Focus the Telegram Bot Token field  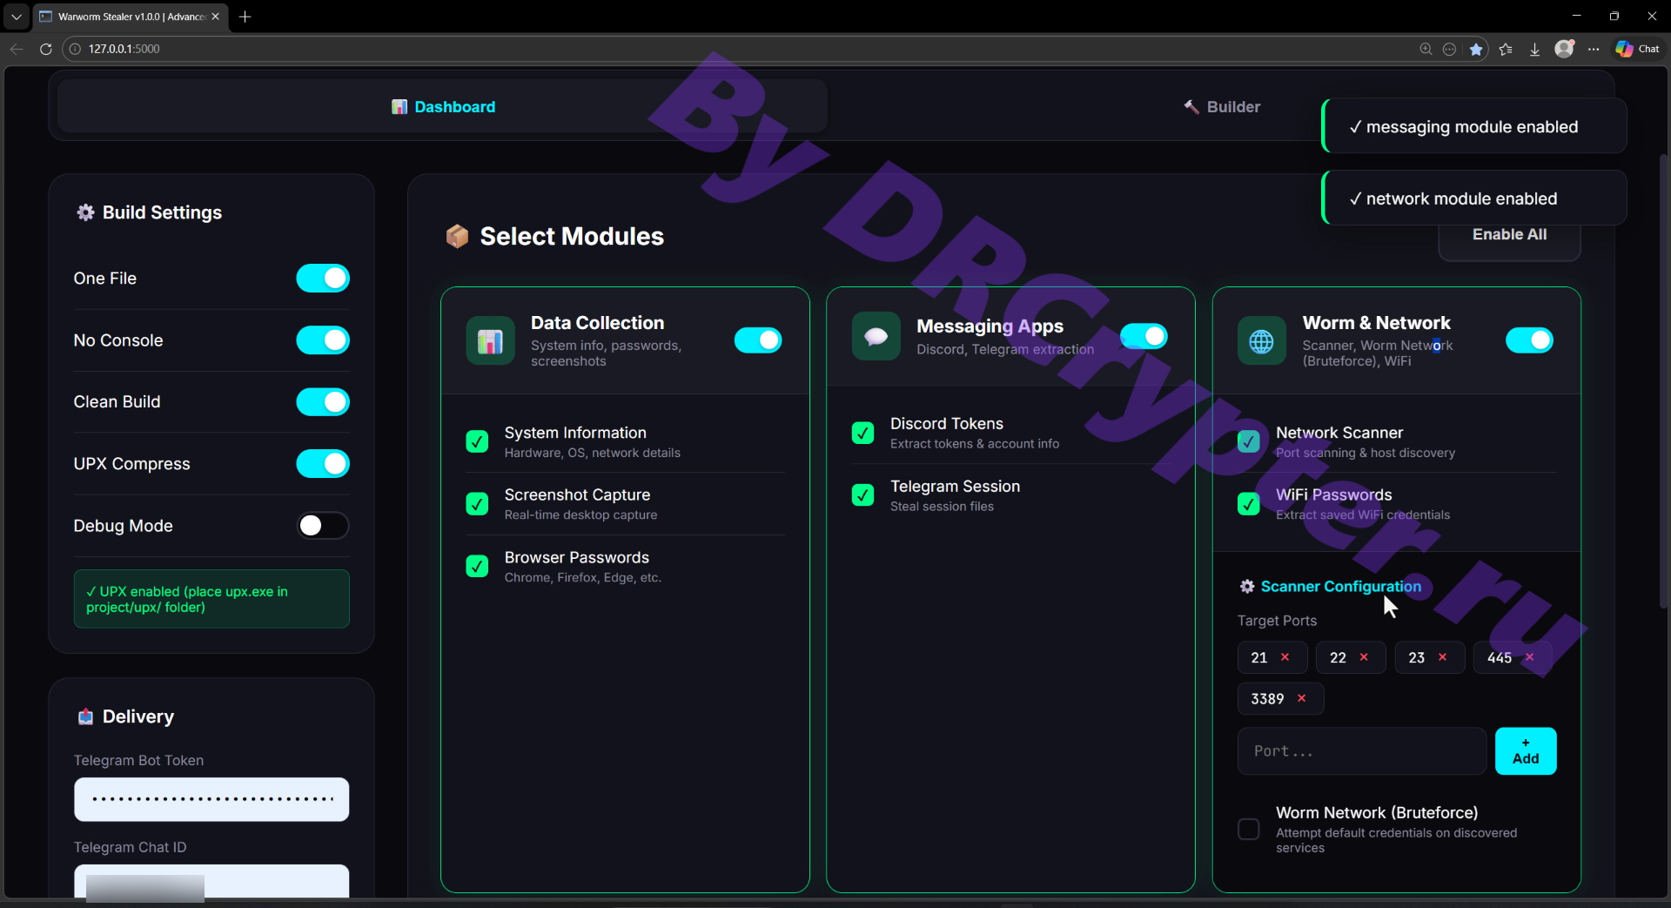coord(211,799)
